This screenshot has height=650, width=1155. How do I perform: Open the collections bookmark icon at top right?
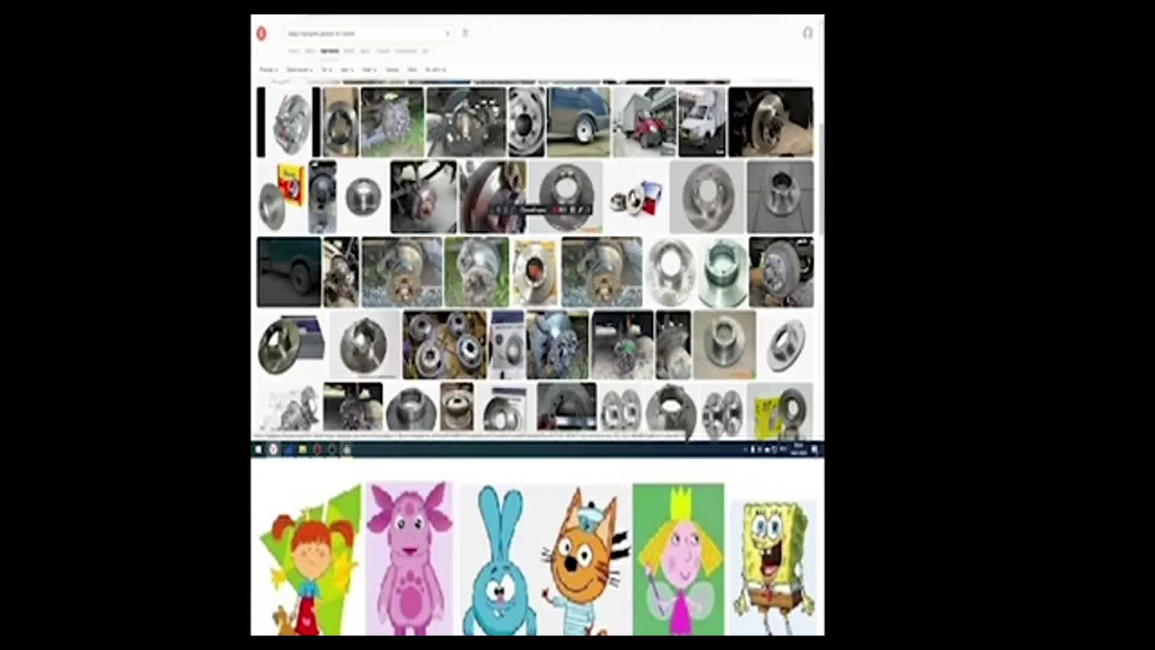[x=808, y=32]
